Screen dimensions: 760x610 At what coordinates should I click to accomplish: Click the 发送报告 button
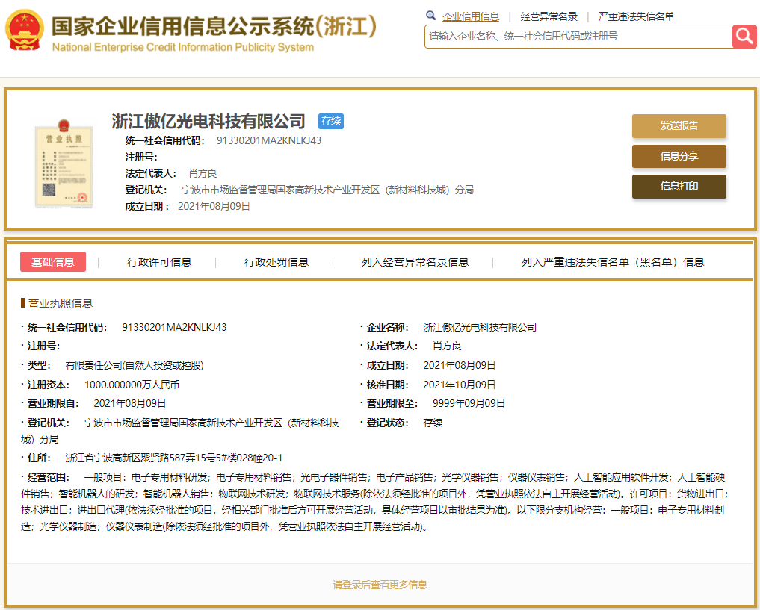click(679, 126)
